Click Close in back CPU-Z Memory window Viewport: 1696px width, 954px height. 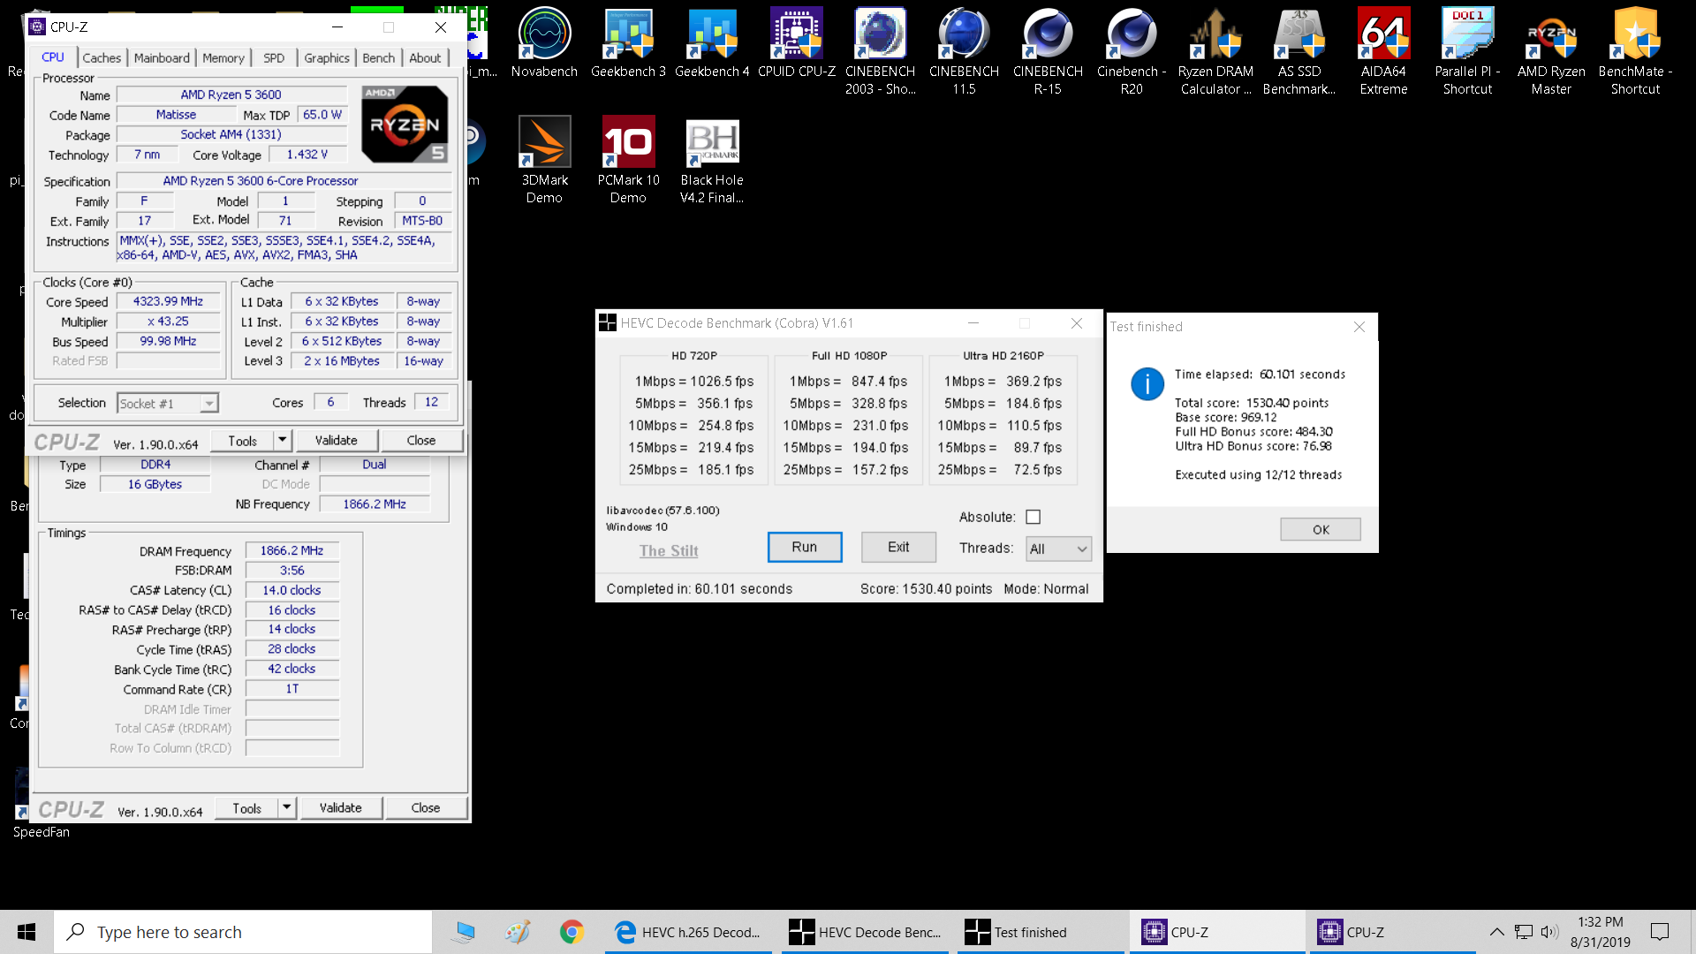coord(426,807)
